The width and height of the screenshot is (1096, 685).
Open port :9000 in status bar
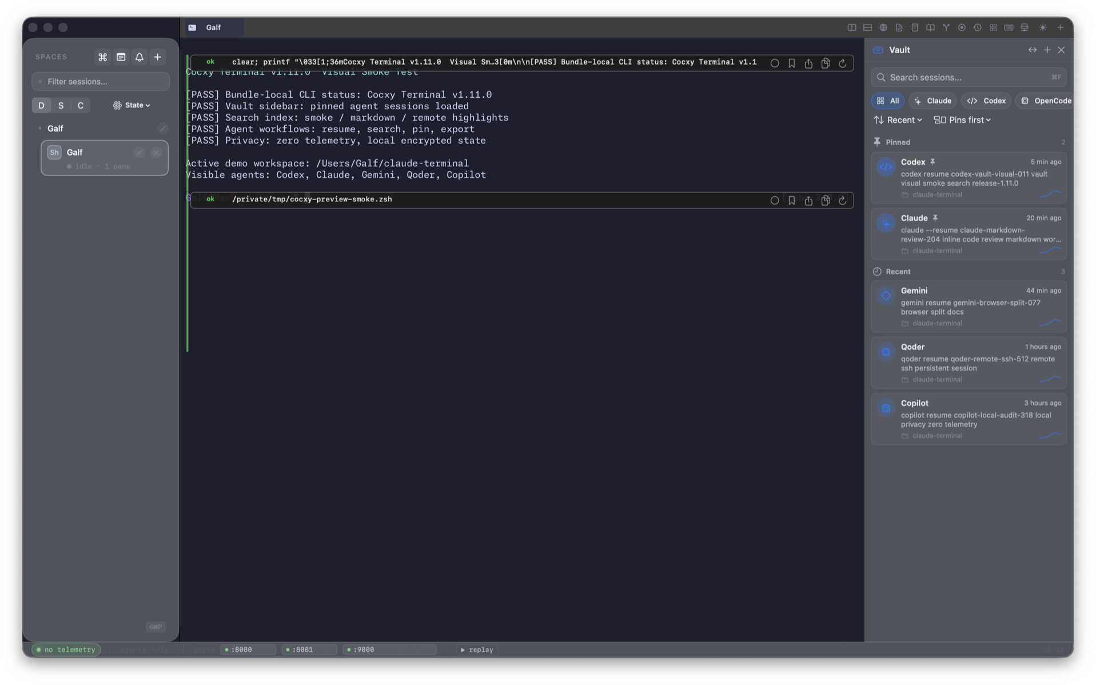click(389, 650)
